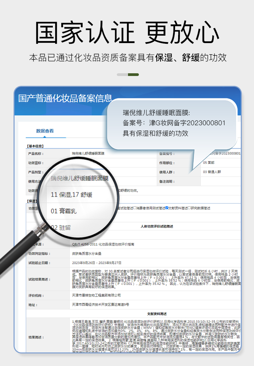The width and height of the screenshot is (254, 366).
Task: Click the 作用部位 label
Action: tap(167, 163)
